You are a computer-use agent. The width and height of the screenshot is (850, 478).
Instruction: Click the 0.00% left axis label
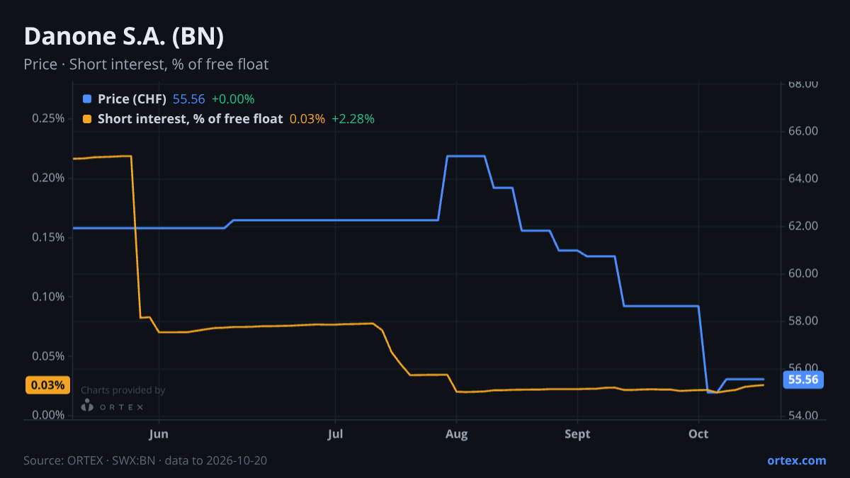click(x=49, y=415)
